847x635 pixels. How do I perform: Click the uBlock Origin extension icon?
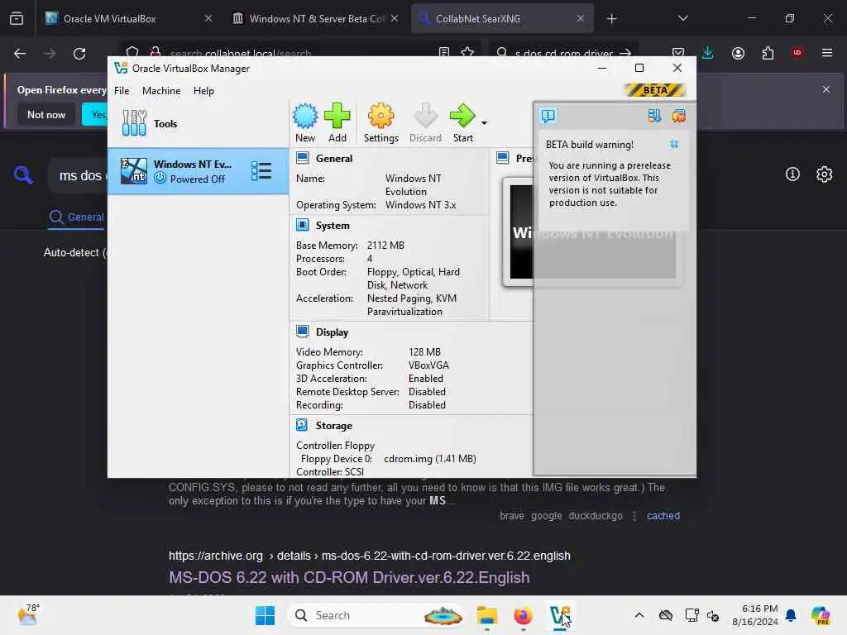797,53
